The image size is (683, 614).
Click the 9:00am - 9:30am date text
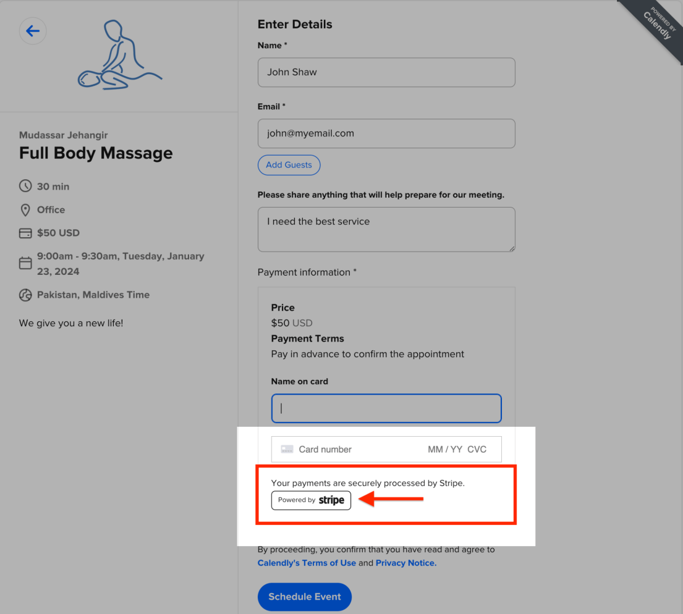[121, 264]
